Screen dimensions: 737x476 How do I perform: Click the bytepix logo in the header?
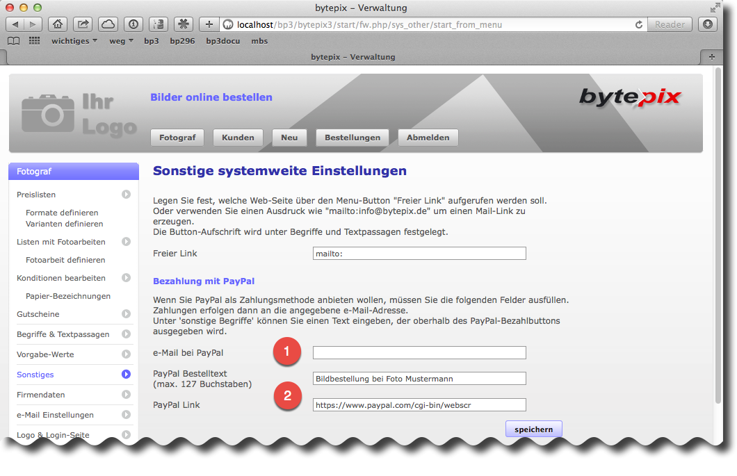(631, 97)
